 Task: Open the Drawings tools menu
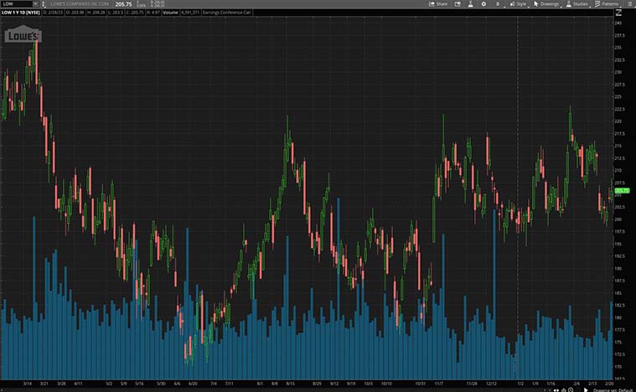point(547,4)
